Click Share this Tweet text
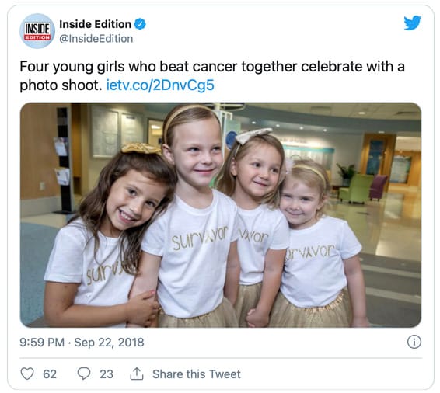The height and width of the screenshot is (393, 440). click(197, 374)
